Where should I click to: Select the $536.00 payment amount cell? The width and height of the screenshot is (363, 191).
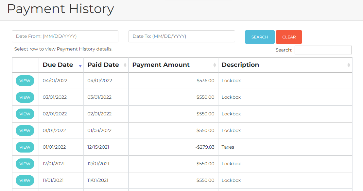pyautogui.click(x=205, y=81)
